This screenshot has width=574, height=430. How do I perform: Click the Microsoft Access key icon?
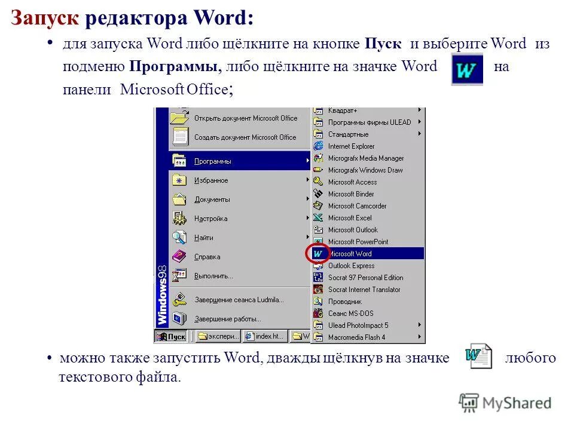click(318, 182)
